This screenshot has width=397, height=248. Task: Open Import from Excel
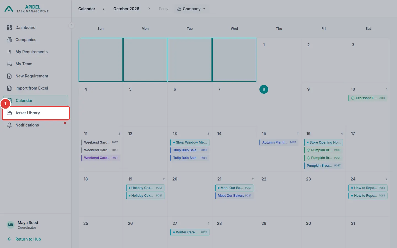tap(36, 88)
